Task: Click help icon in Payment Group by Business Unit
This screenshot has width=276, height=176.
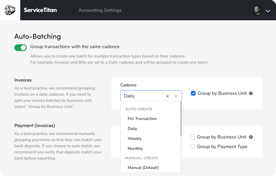Action: [x=251, y=137]
